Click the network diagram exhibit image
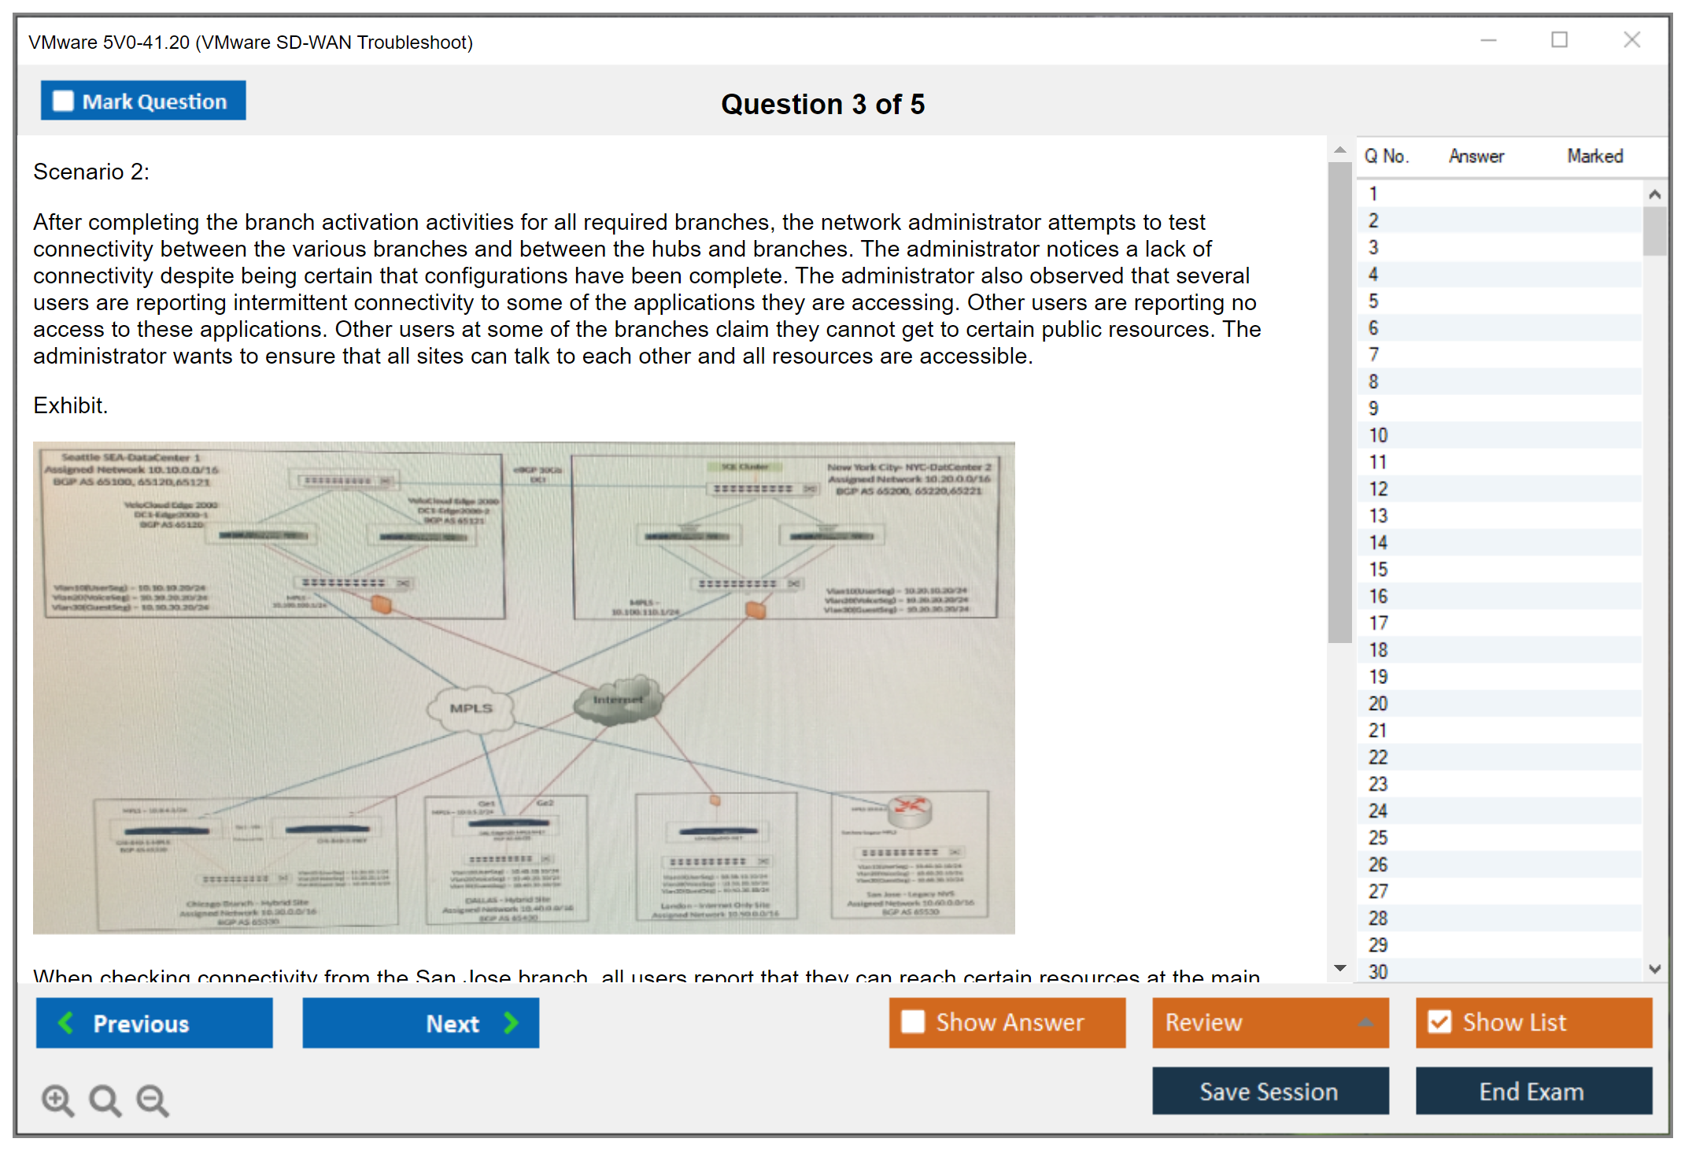Image resolution: width=1692 pixels, height=1157 pixels. click(x=523, y=687)
